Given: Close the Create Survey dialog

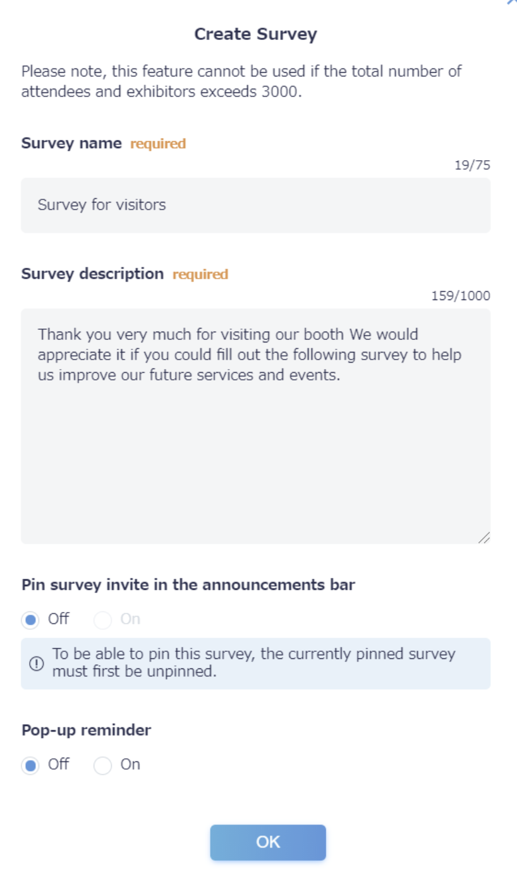Looking at the screenshot, I should click(x=512, y=2).
